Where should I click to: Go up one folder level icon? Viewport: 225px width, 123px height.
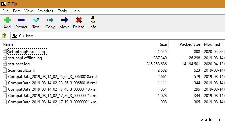click(4, 36)
